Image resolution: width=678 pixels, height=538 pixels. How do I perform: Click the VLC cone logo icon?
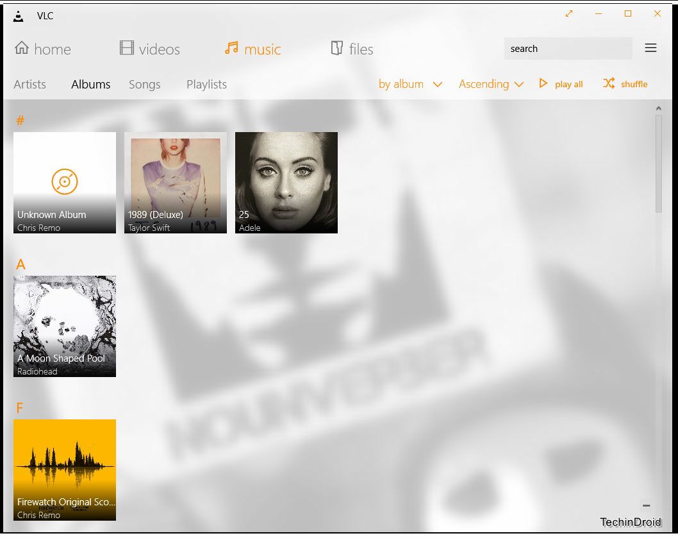(x=18, y=16)
